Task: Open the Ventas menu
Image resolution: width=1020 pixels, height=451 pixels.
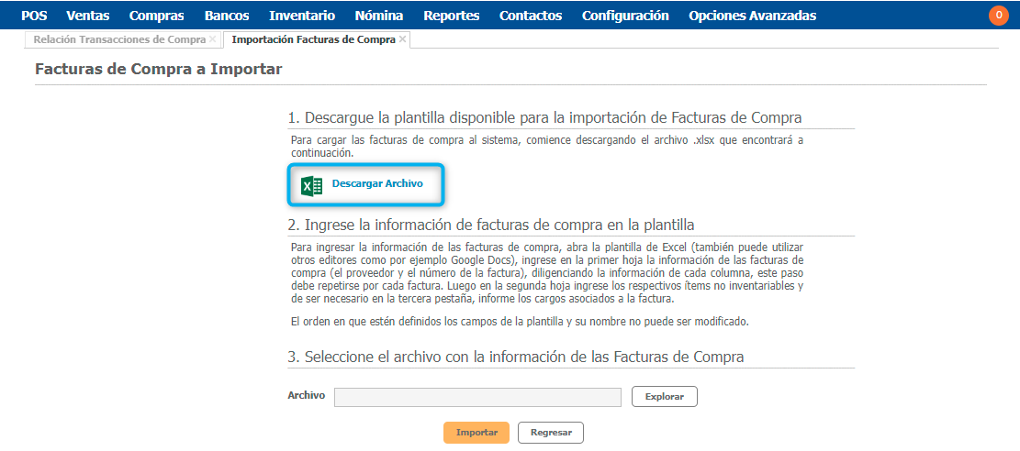Action: tap(88, 16)
